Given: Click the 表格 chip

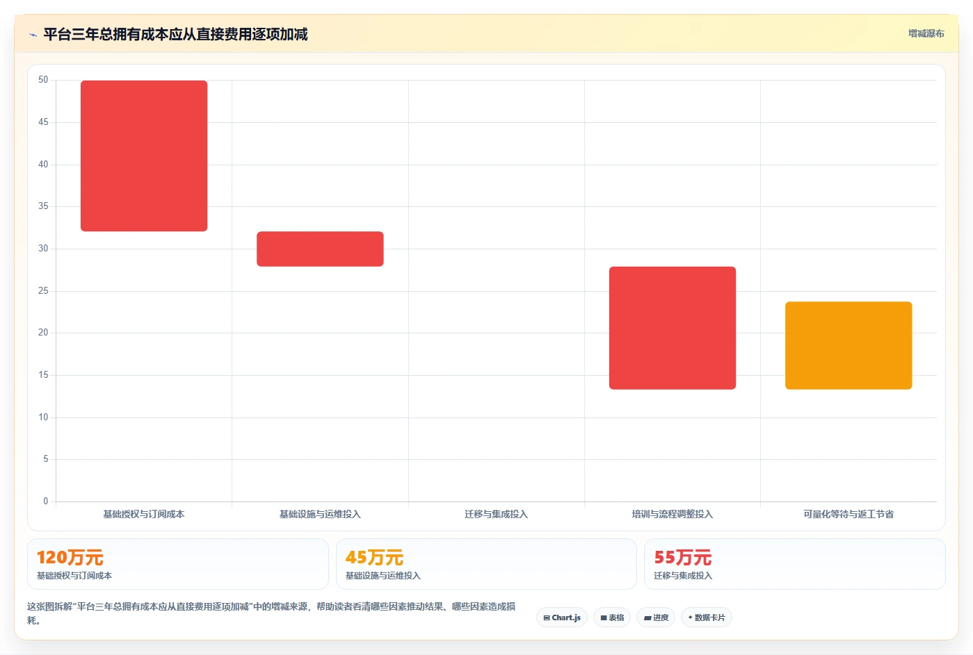Looking at the screenshot, I should [x=612, y=617].
